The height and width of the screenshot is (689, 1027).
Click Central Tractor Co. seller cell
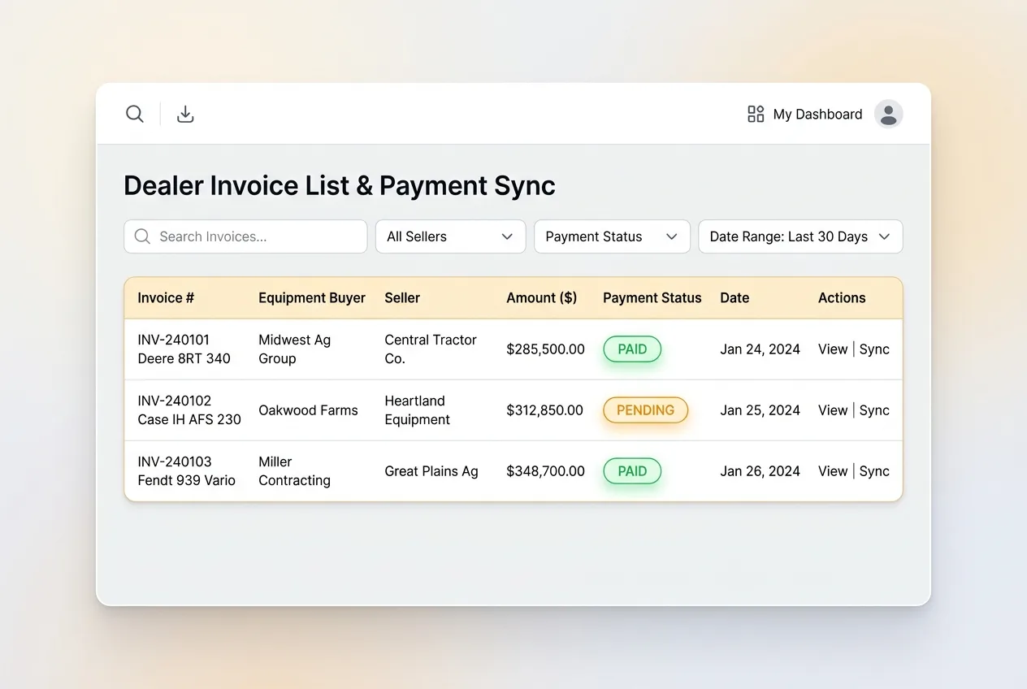pos(431,349)
